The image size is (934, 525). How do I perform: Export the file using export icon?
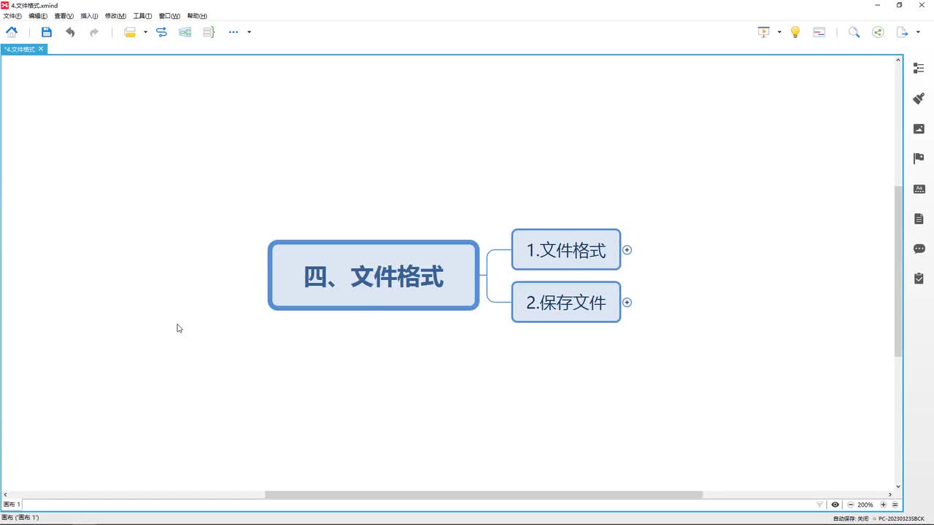tap(903, 32)
